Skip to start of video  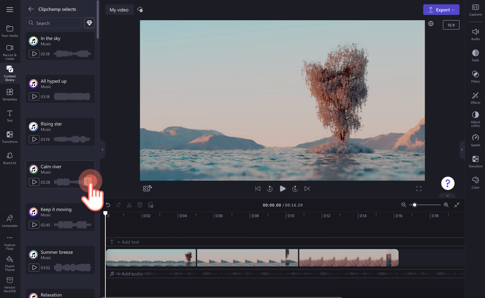258,189
